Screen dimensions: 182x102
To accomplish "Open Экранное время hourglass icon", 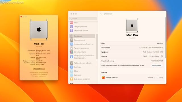I will tap(71, 31).
